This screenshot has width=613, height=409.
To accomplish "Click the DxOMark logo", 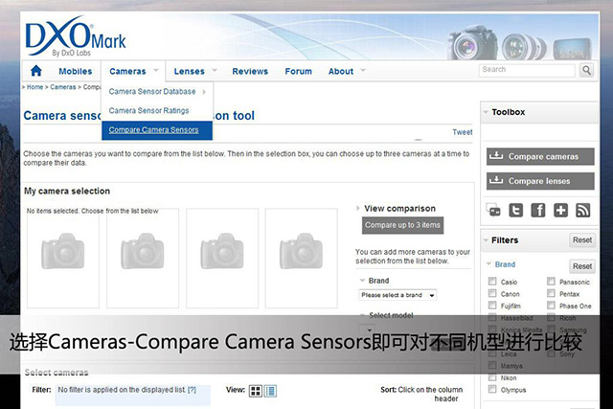I will point(76,36).
